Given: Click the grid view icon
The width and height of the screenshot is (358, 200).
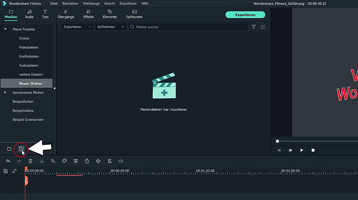Looking at the screenshot, I should tap(263, 27).
